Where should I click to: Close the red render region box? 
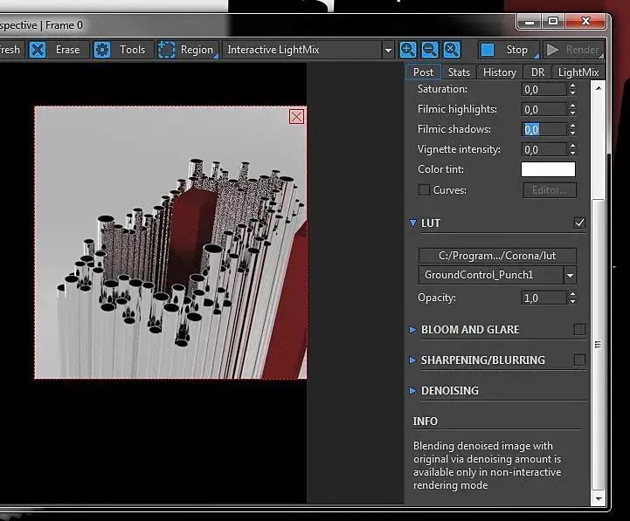(297, 116)
